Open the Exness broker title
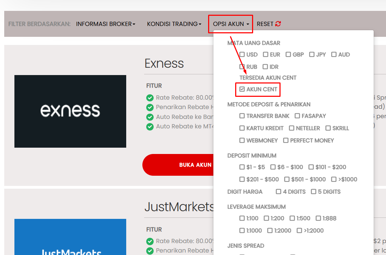The width and height of the screenshot is (386, 255). tap(164, 63)
